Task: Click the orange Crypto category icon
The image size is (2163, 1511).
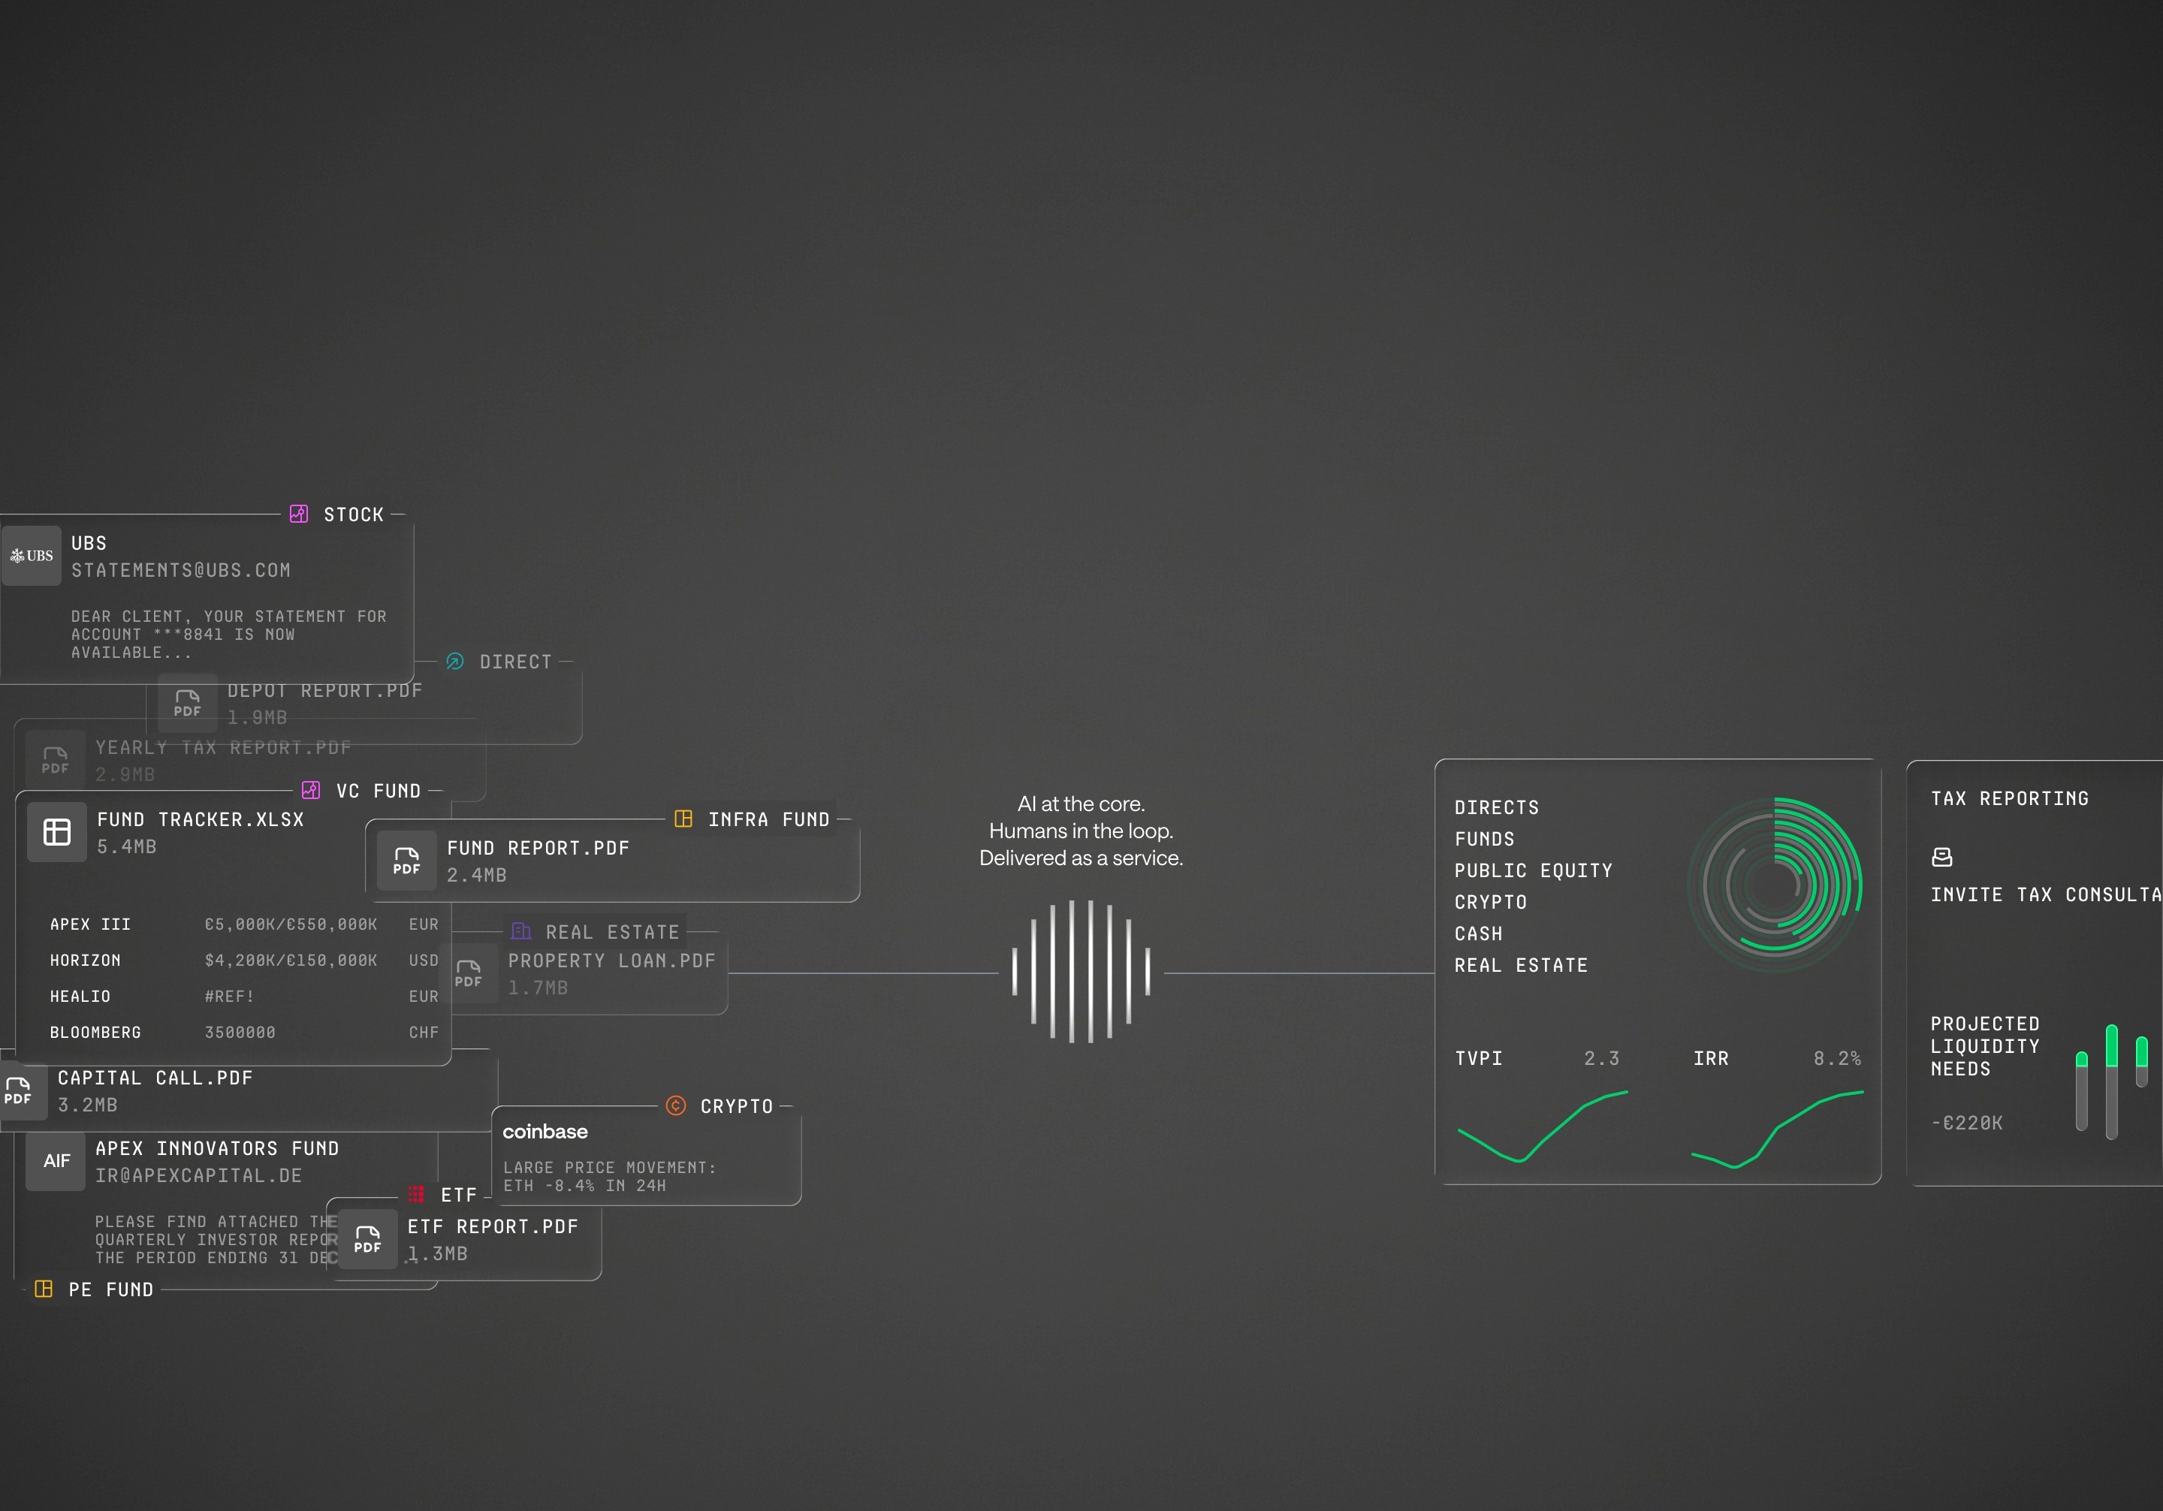Action: click(675, 1106)
